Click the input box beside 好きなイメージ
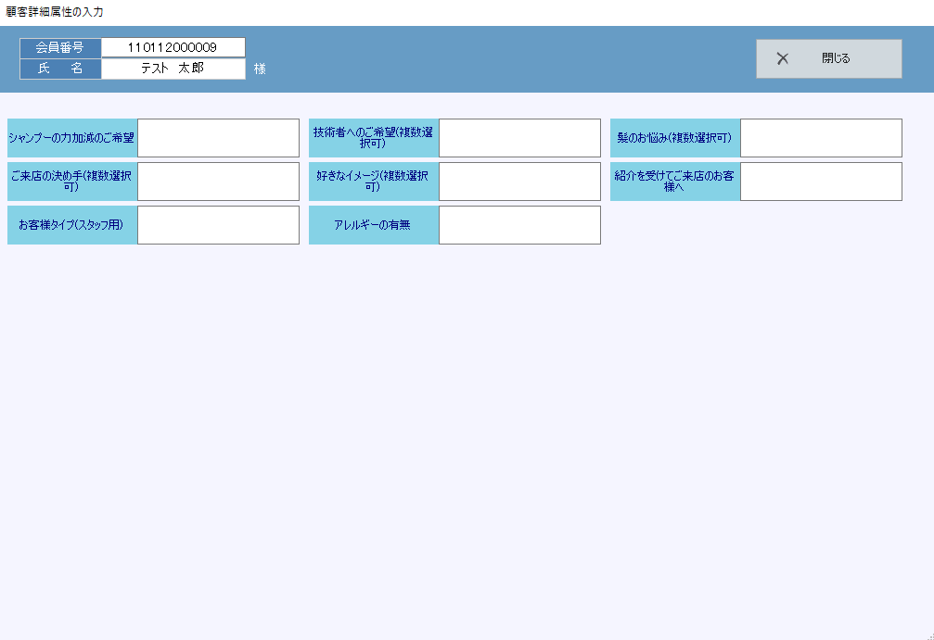The height and width of the screenshot is (640, 934). (x=519, y=182)
